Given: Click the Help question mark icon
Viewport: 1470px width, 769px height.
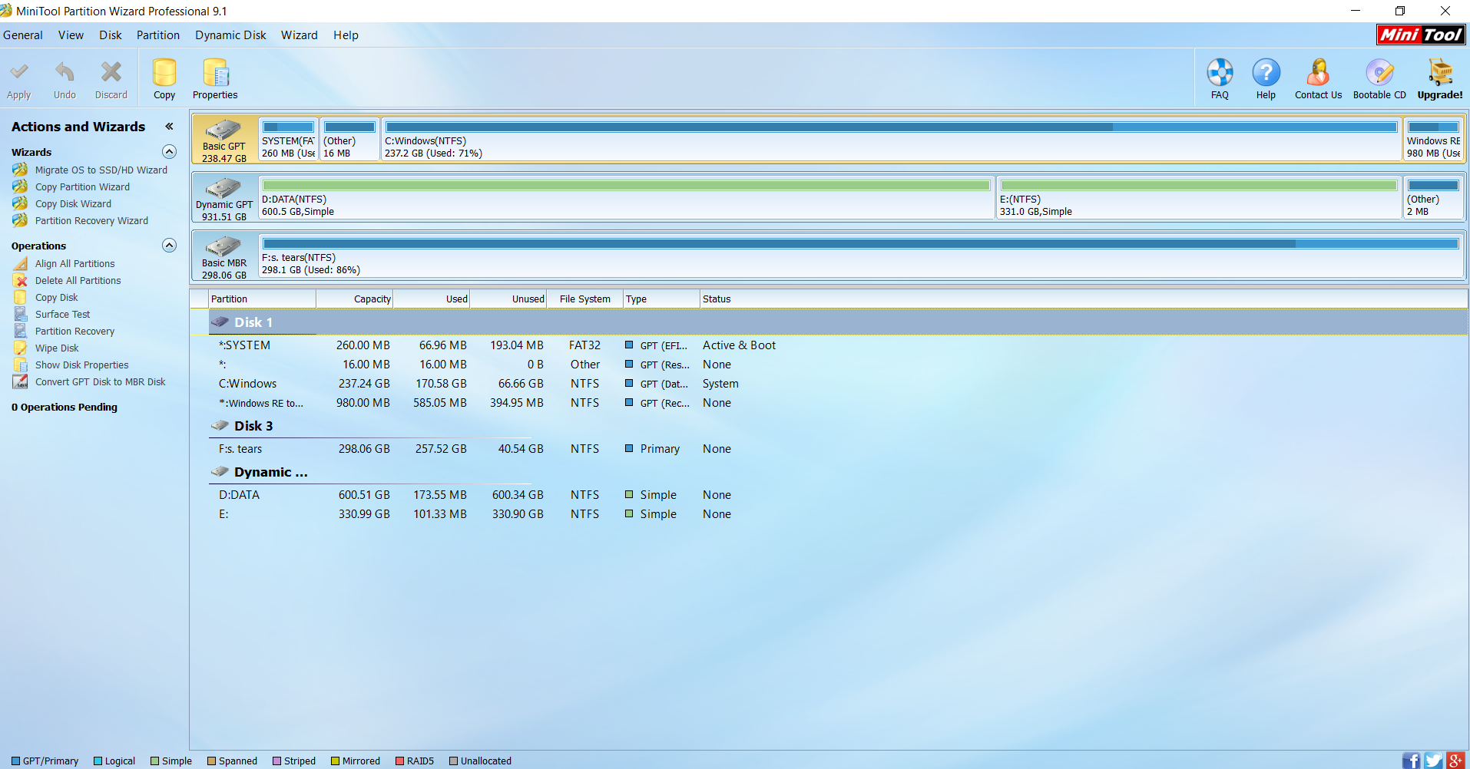Looking at the screenshot, I should [x=1266, y=73].
